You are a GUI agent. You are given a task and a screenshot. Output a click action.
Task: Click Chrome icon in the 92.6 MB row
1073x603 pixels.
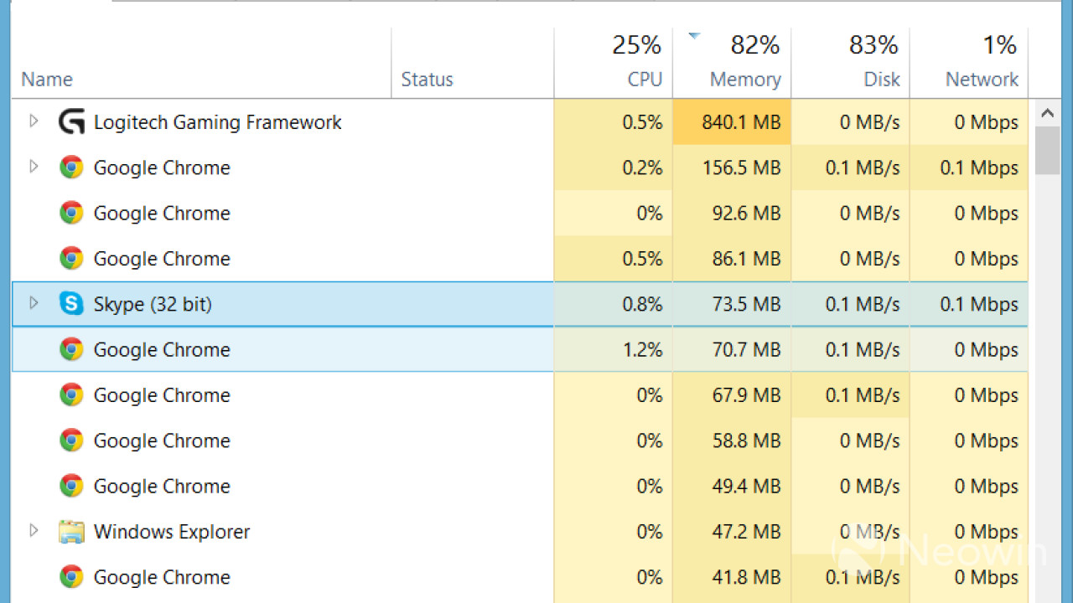tap(71, 213)
